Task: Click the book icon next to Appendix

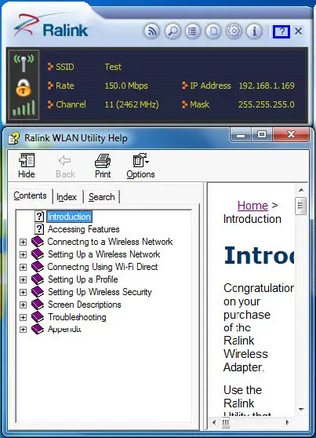Action: [x=38, y=329]
